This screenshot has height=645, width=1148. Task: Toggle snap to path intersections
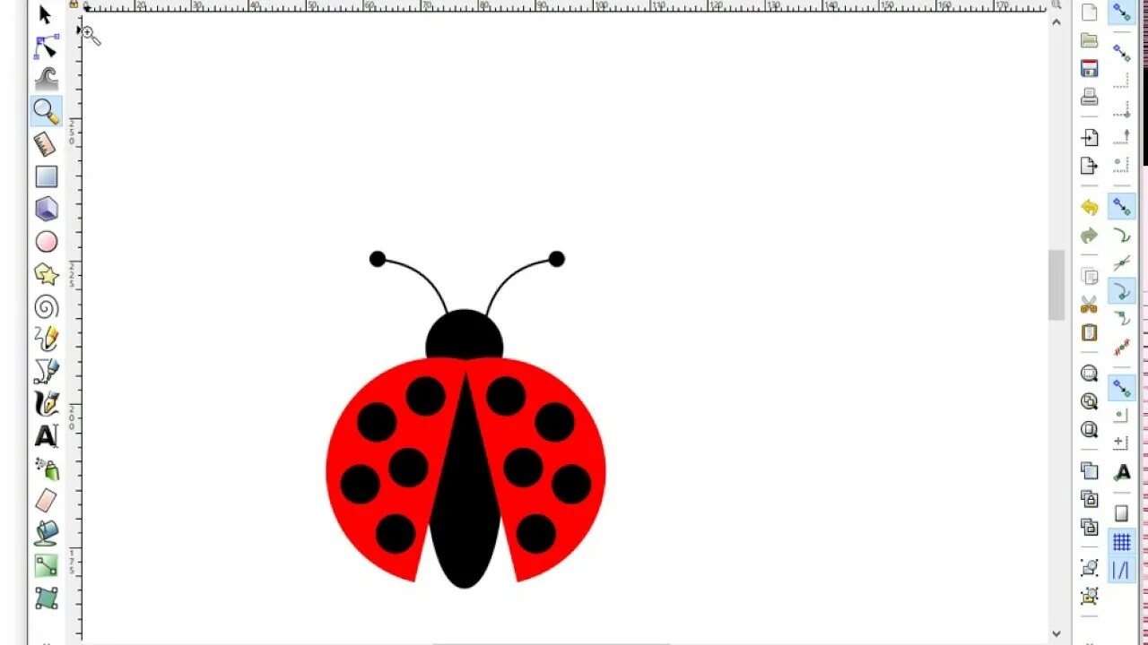point(1122,263)
